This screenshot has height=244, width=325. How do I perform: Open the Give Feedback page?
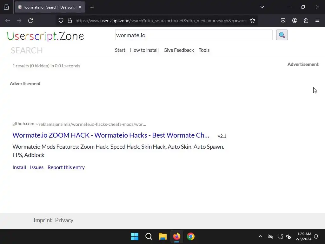(179, 50)
